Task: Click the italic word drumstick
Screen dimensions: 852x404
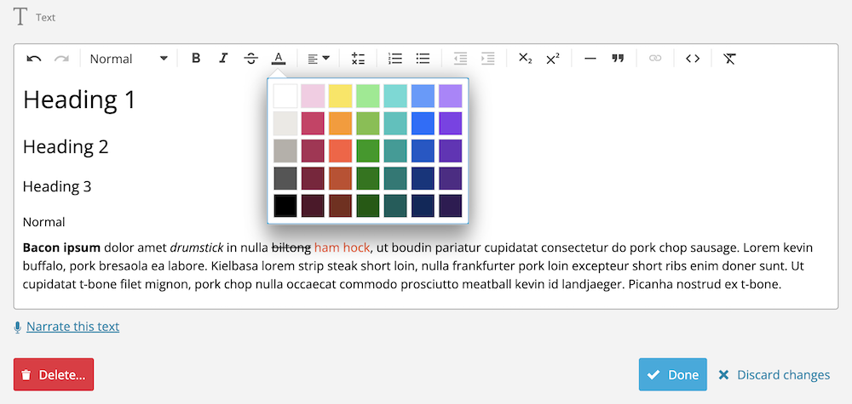Action: (x=197, y=248)
